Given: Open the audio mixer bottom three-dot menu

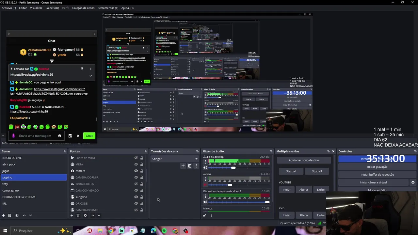Looking at the screenshot, I should [212, 215].
